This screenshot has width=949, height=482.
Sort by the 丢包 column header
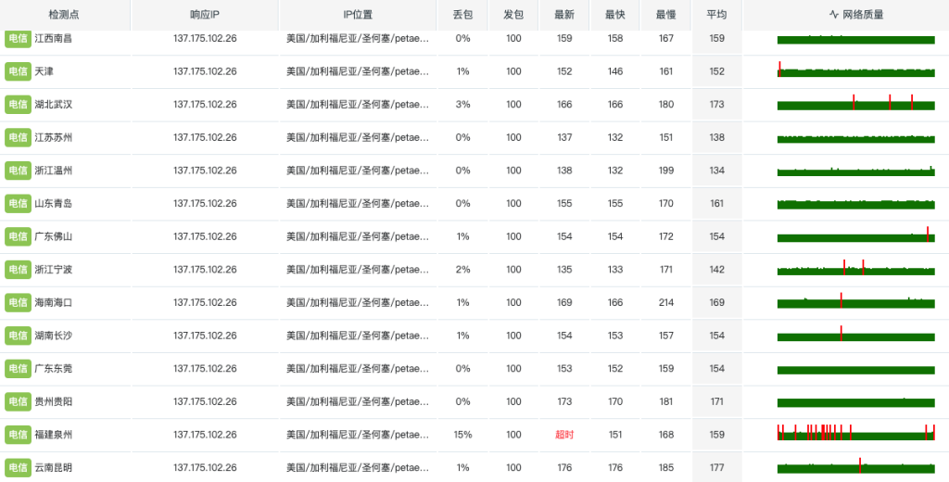click(x=462, y=15)
